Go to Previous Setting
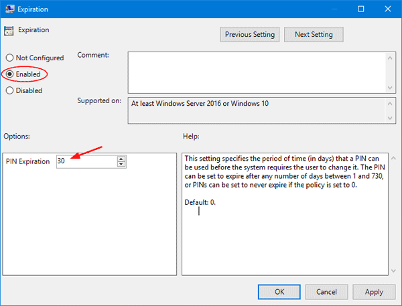Image resolution: width=402 pixels, height=306 pixels. click(x=249, y=34)
